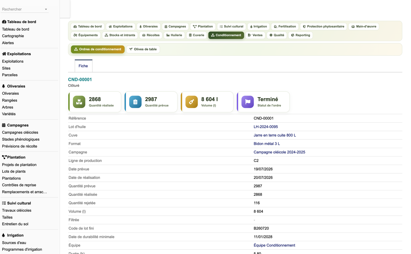Click the green boxes icon on Quantité réalisée card

(x=79, y=102)
